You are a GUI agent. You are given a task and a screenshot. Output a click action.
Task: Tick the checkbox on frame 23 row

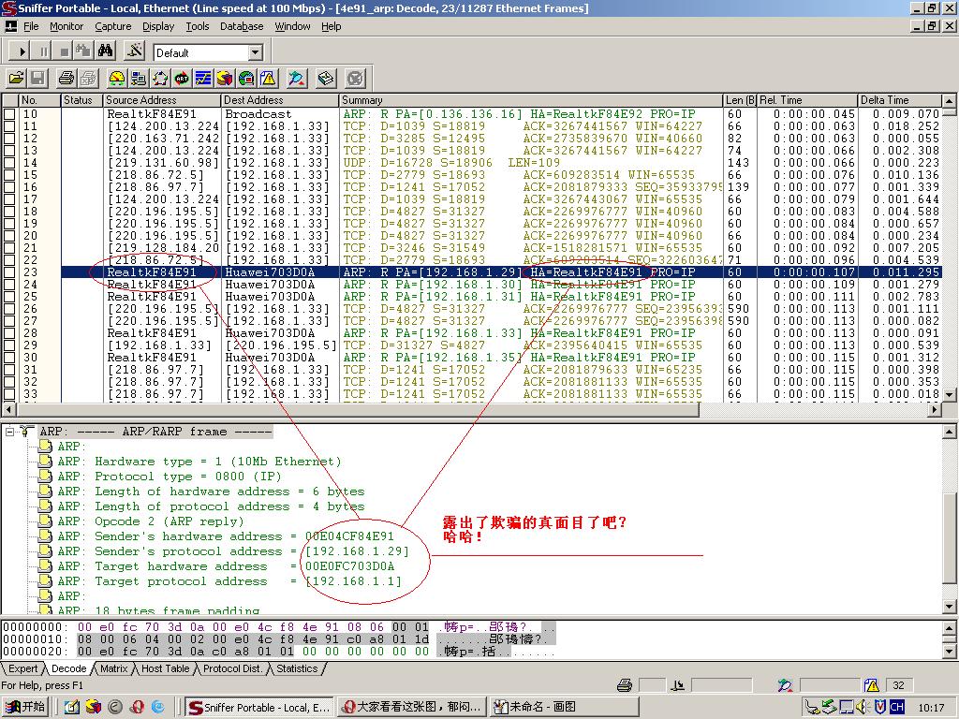[x=9, y=272]
